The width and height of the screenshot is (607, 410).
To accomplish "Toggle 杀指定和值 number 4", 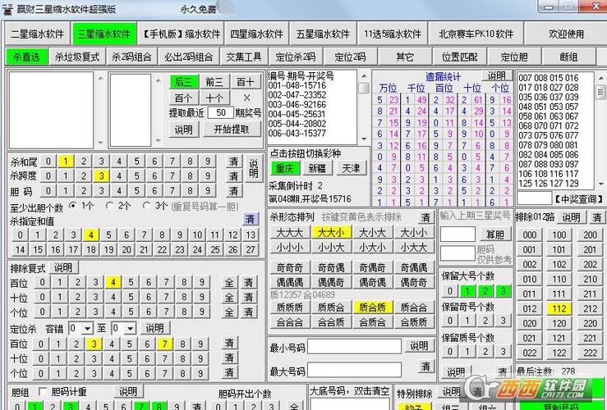I will (90, 235).
